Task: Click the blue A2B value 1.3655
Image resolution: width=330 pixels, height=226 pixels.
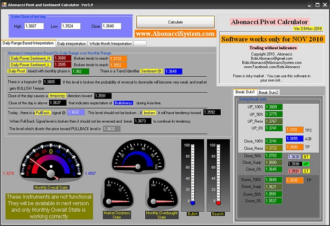Action: (295, 139)
